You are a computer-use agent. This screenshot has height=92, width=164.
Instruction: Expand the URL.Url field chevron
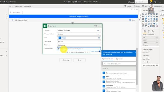(156, 40)
